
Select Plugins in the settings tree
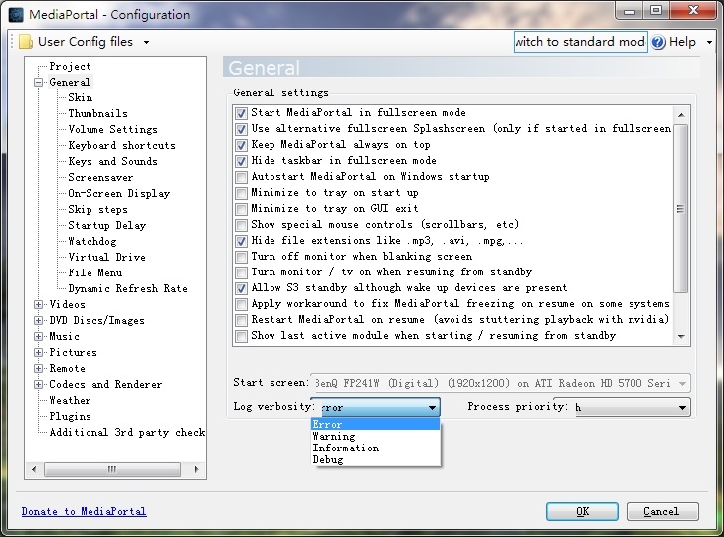70,417
